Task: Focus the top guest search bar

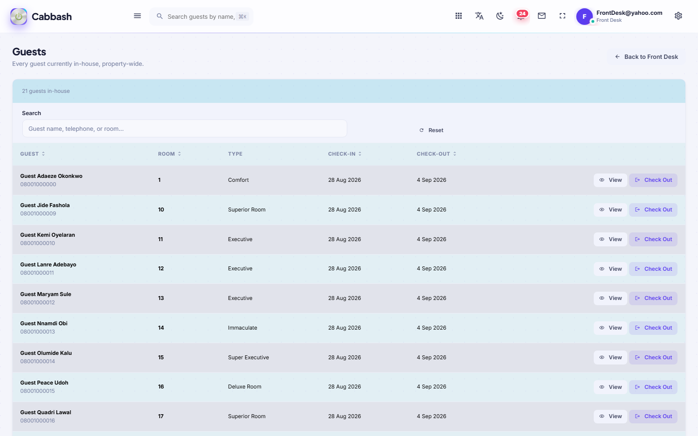Action: click(202, 17)
